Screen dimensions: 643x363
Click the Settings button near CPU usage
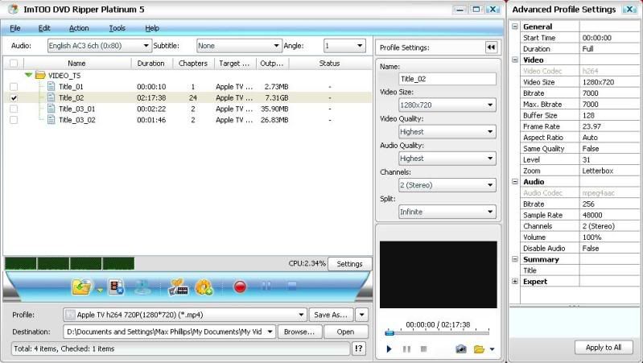click(350, 264)
